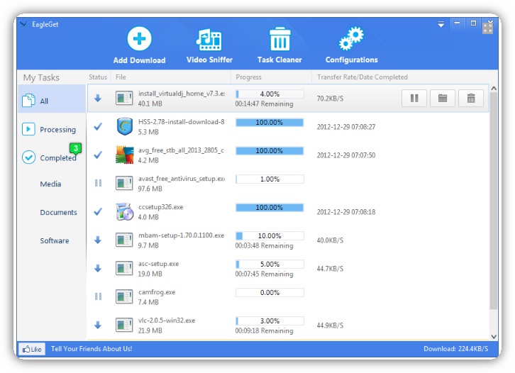Pause the install_virtualdj download
515x373 pixels.
click(414, 98)
